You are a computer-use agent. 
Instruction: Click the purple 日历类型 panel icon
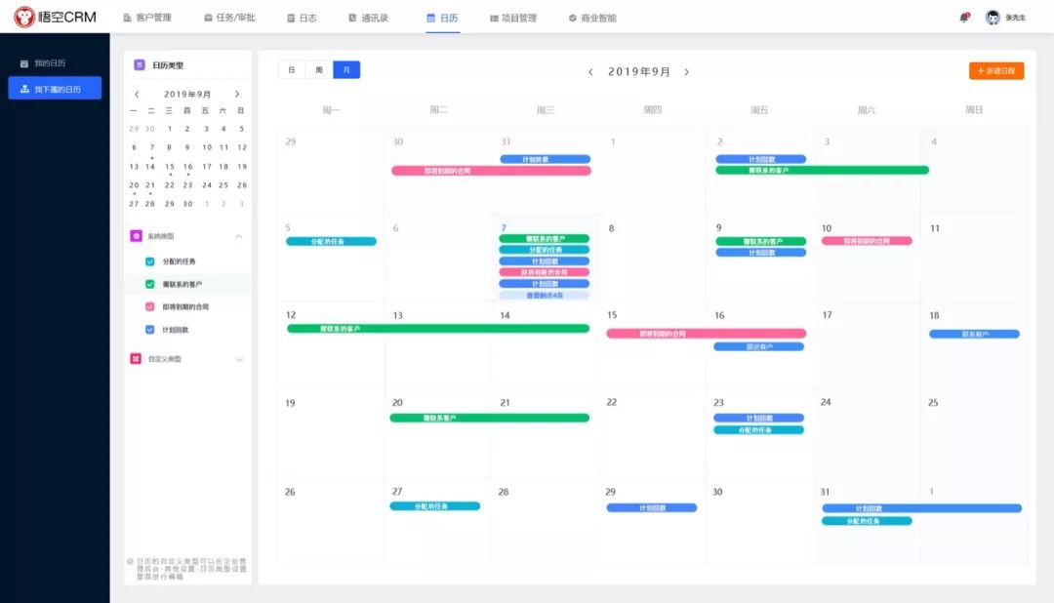pyautogui.click(x=140, y=64)
